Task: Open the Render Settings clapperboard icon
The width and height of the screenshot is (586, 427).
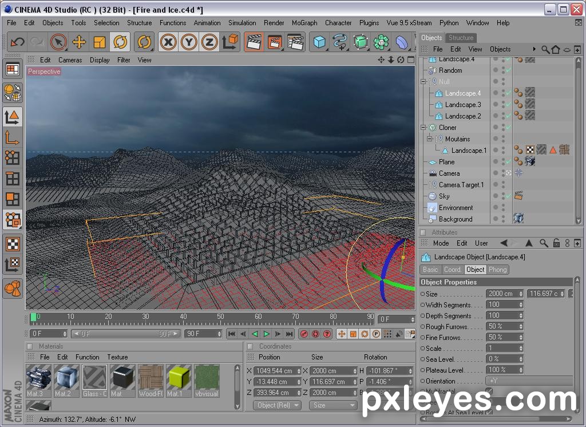Action: 295,42
